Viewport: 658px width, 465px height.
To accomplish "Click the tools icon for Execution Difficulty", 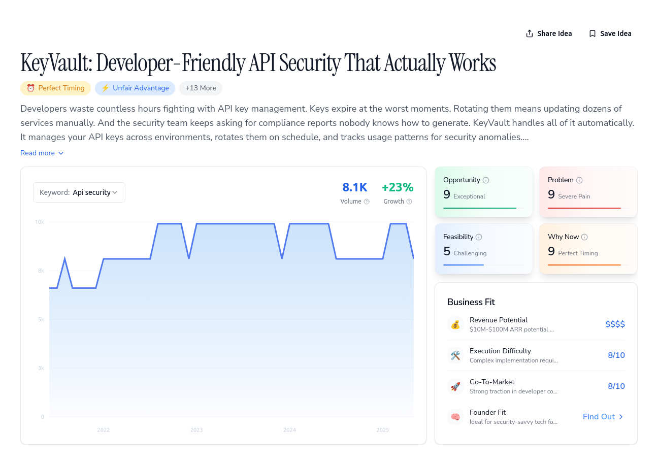I will (455, 355).
